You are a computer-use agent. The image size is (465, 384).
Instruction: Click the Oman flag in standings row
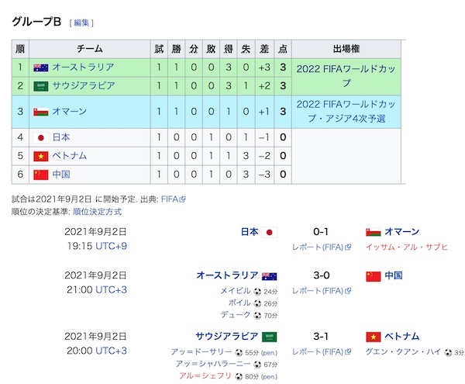[x=41, y=112]
